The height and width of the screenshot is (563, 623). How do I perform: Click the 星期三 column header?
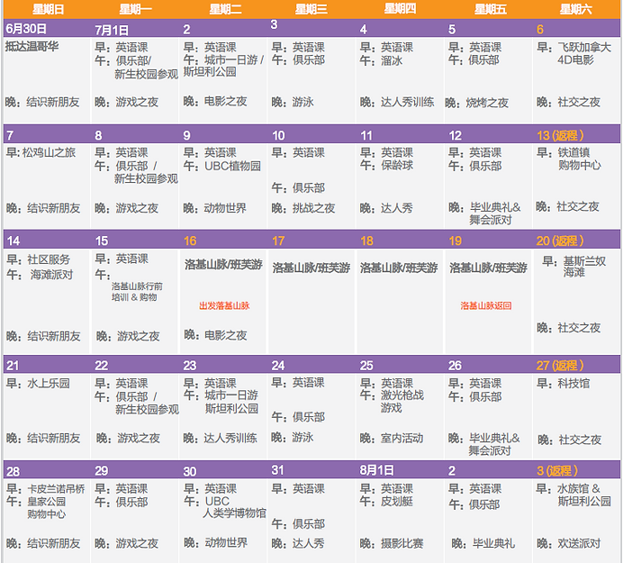(x=311, y=9)
